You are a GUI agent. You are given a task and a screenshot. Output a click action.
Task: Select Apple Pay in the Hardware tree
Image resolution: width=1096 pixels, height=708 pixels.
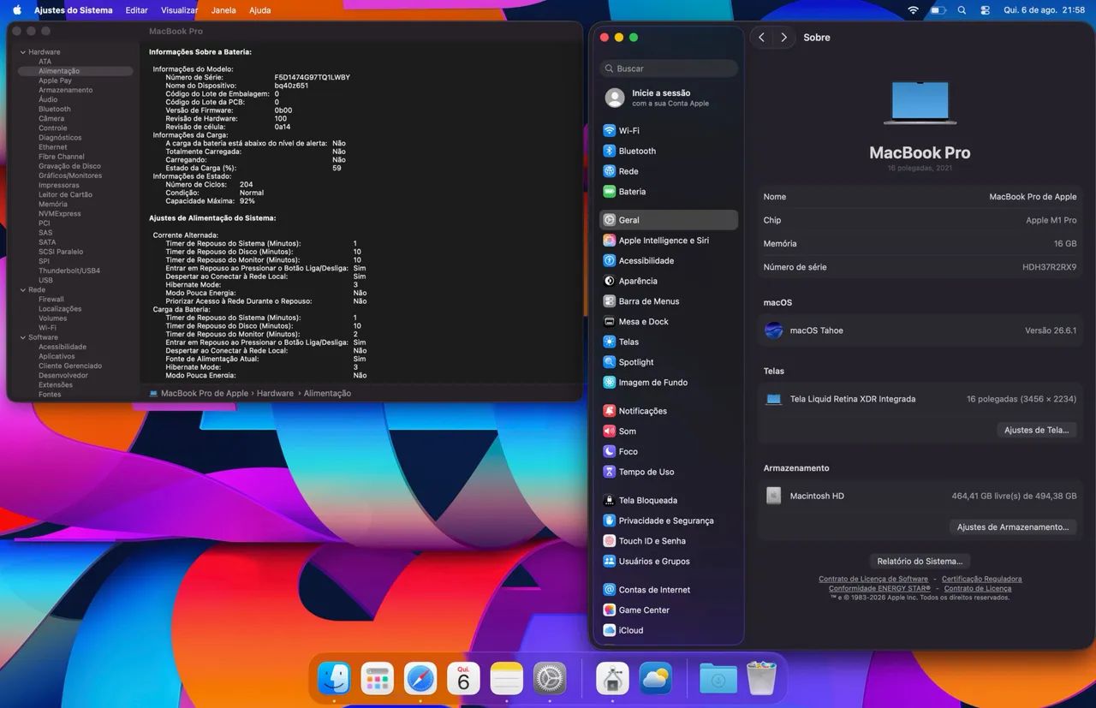(55, 80)
